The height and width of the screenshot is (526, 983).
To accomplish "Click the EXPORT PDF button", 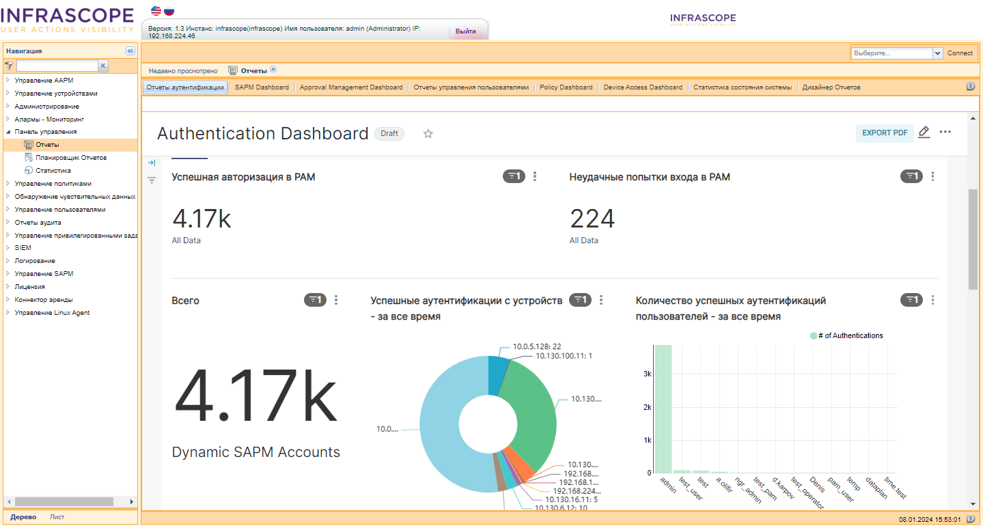I will pyautogui.click(x=885, y=133).
